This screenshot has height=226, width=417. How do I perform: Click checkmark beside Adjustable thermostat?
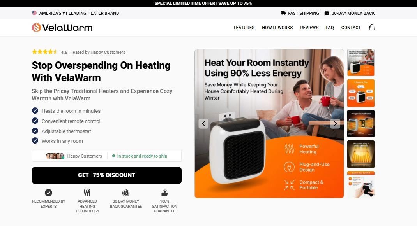pos(35,131)
